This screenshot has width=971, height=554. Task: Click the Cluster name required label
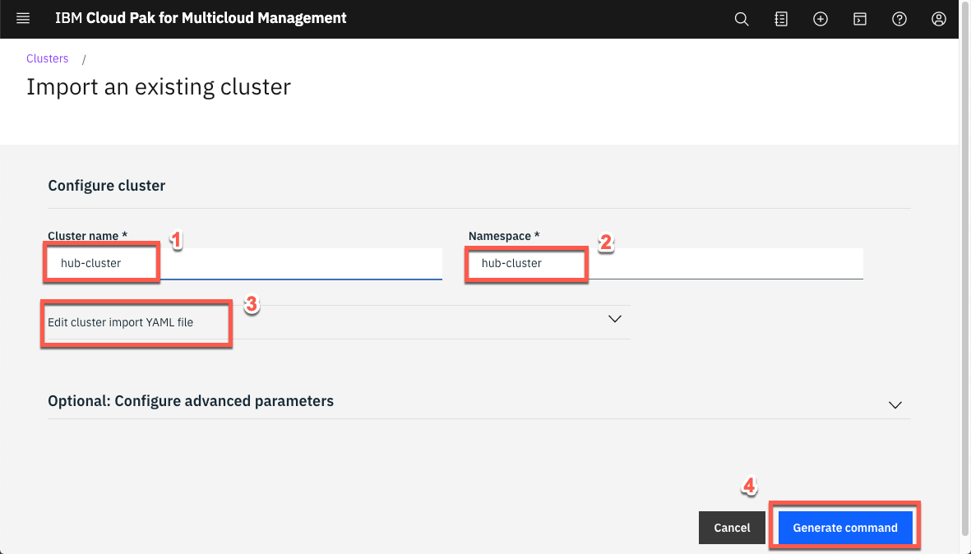click(86, 236)
